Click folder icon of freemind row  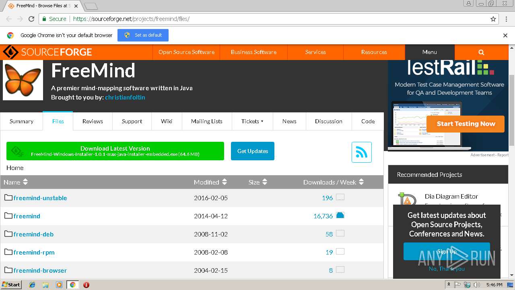[8, 215]
